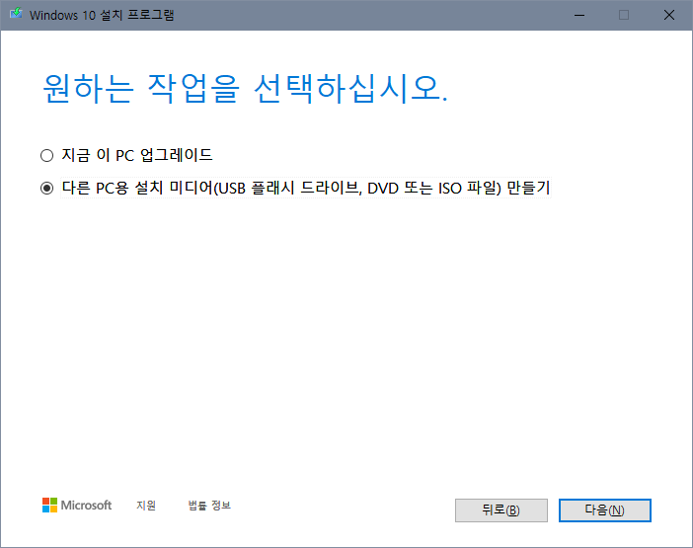Click the 'Windows 10 설치 프로그램' title text
Screen dimensions: 693x548
(102, 15)
